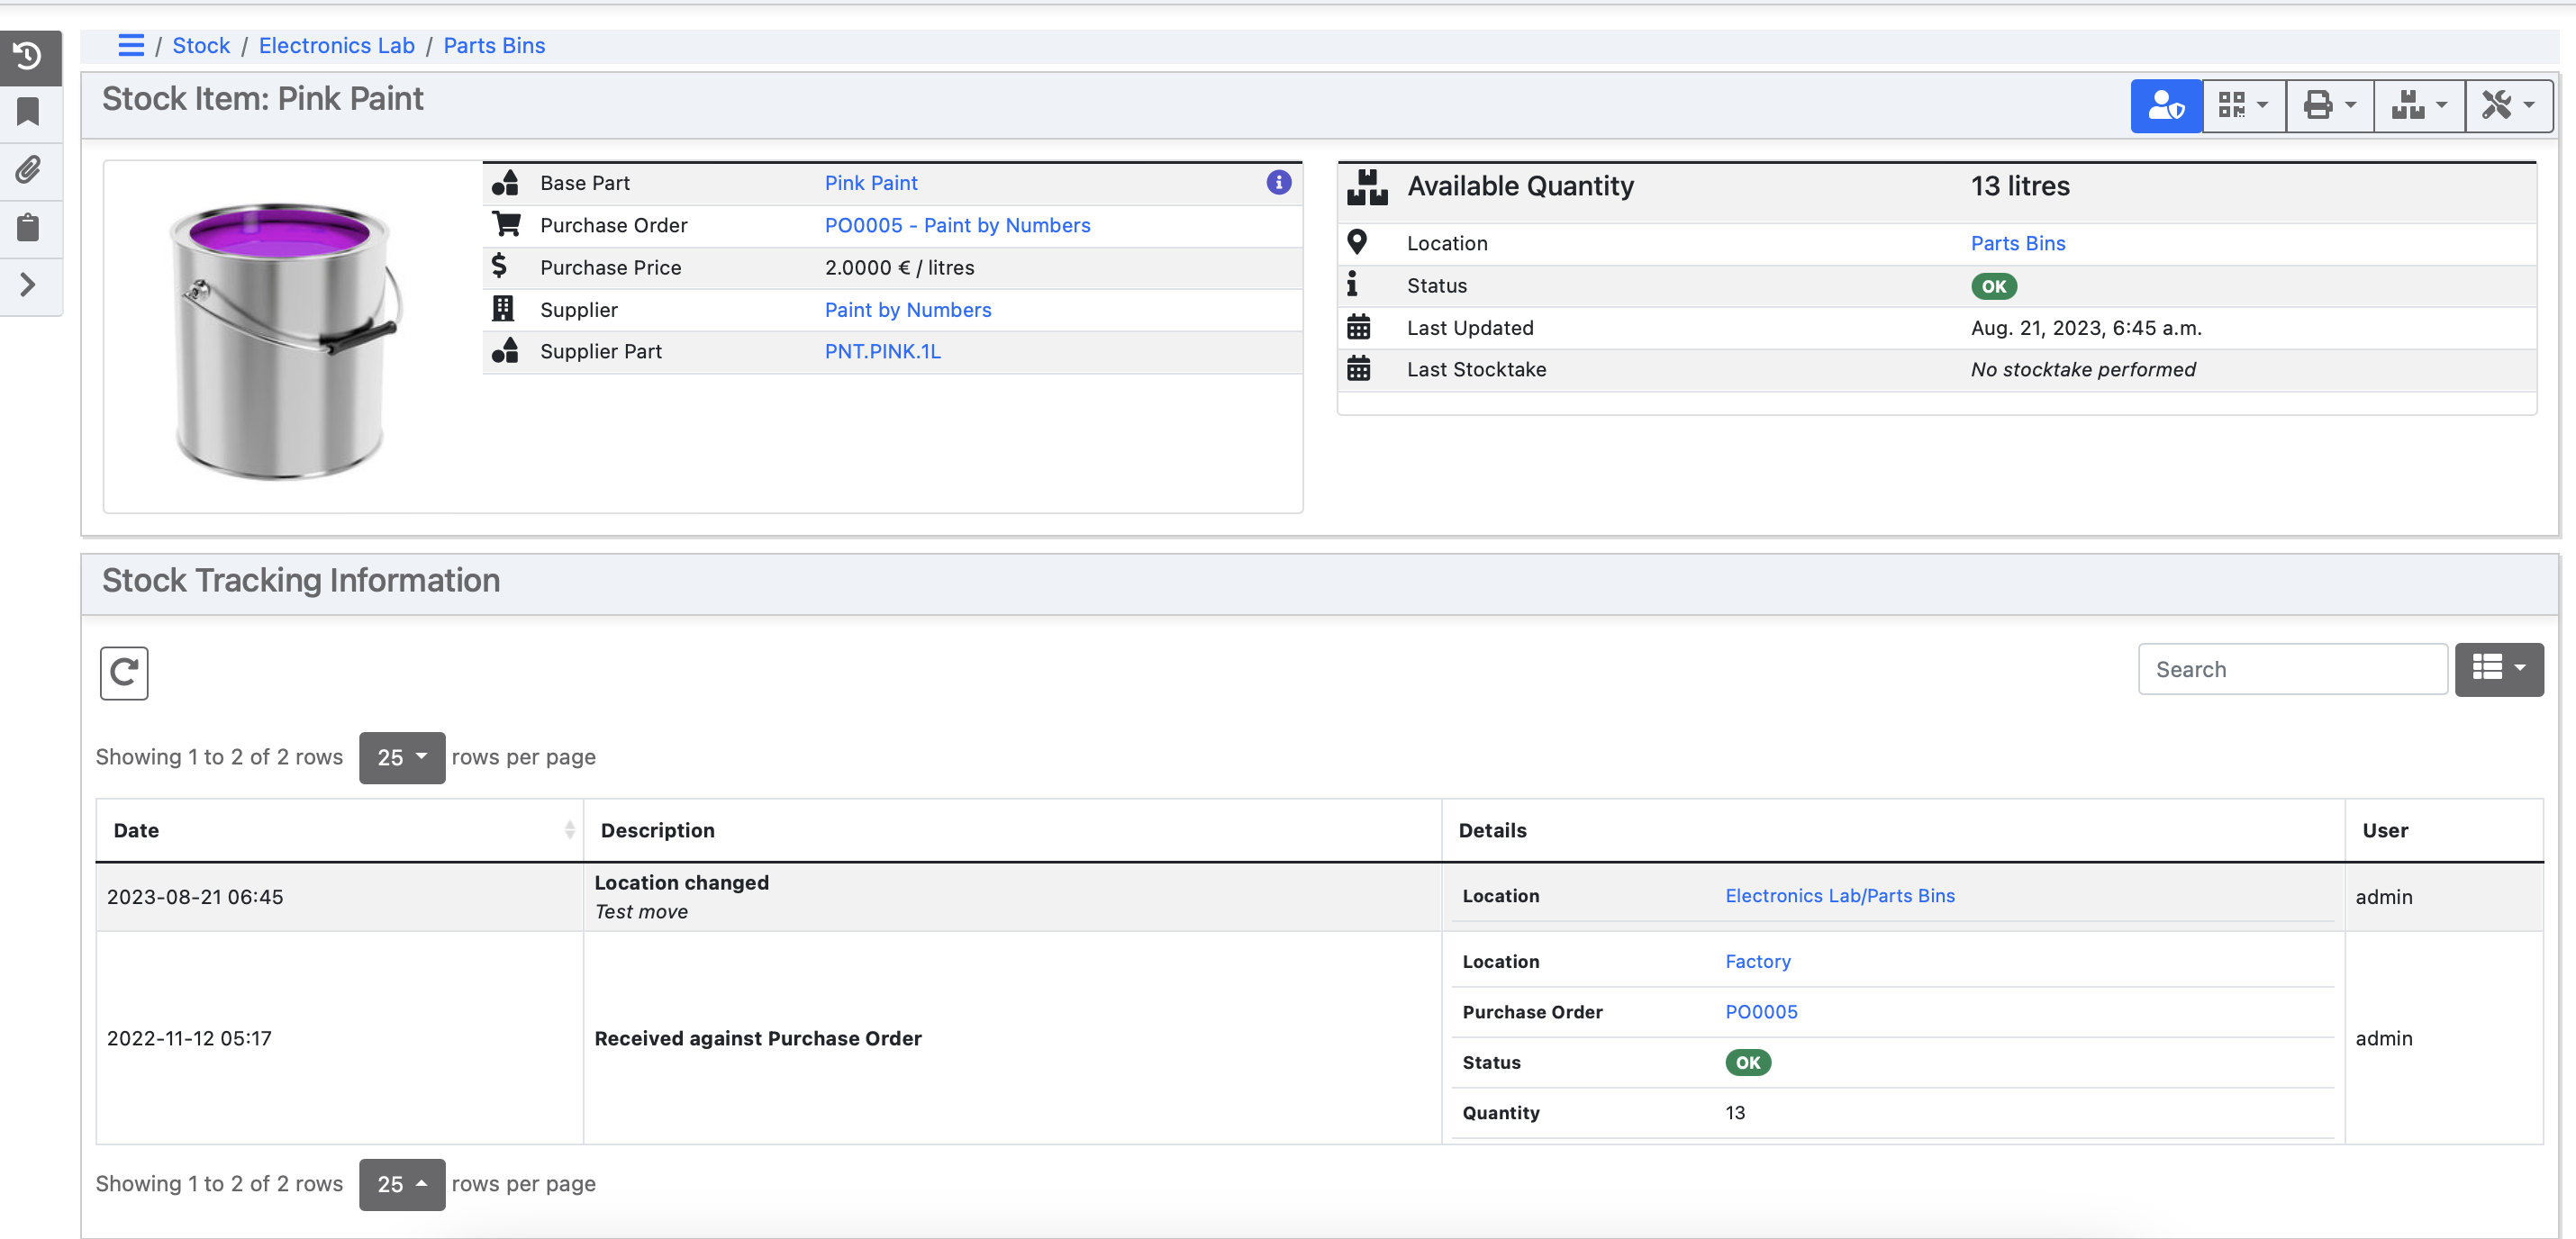Open the table columns toggle dropdown

click(2498, 669)
